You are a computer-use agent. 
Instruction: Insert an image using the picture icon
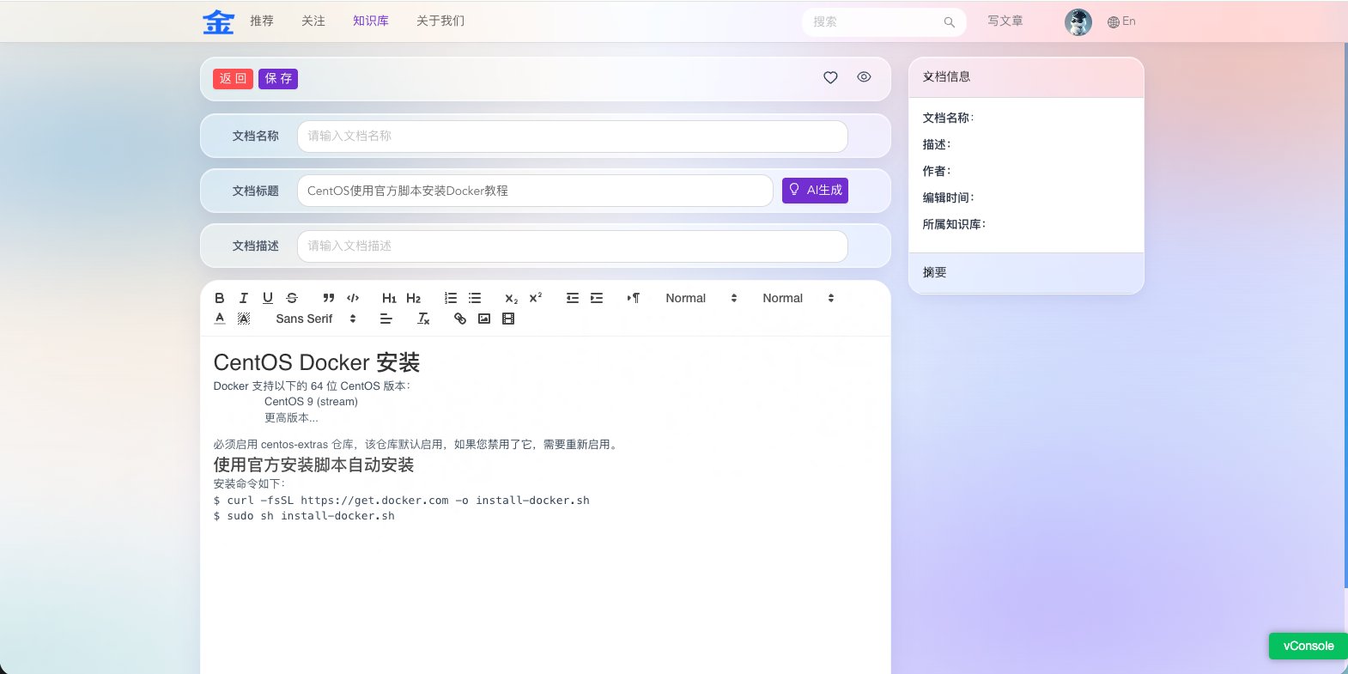point(484,319)
